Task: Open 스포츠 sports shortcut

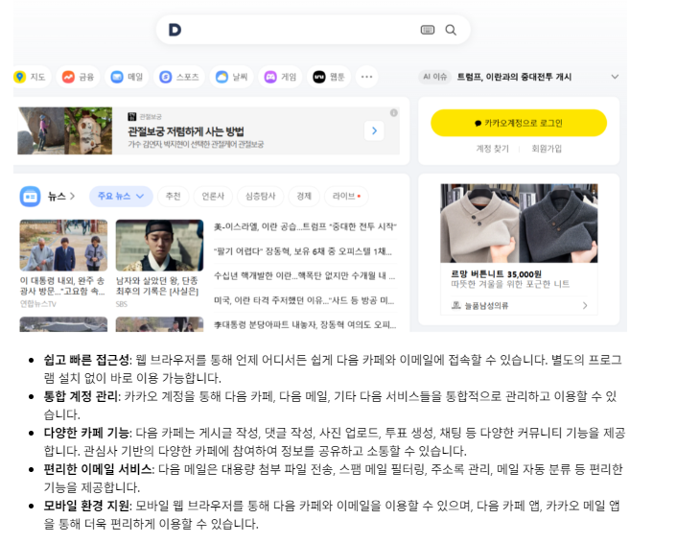Action: [x=179, y=77]
